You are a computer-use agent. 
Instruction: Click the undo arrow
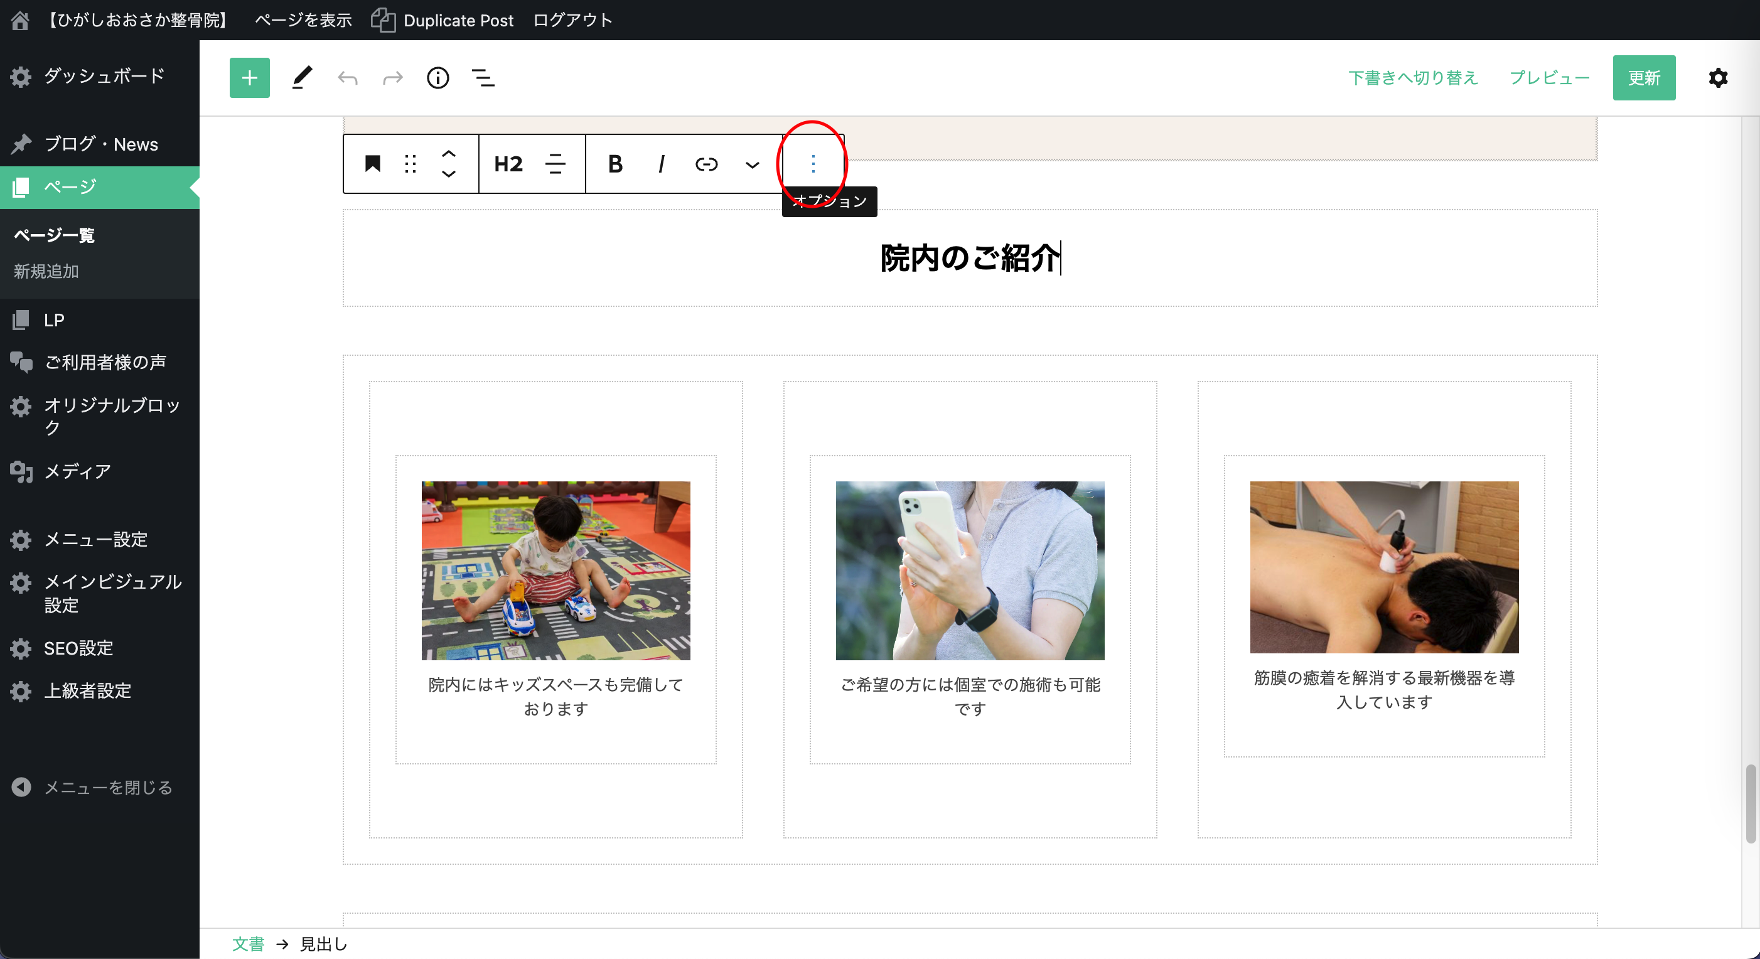point(347,78)
